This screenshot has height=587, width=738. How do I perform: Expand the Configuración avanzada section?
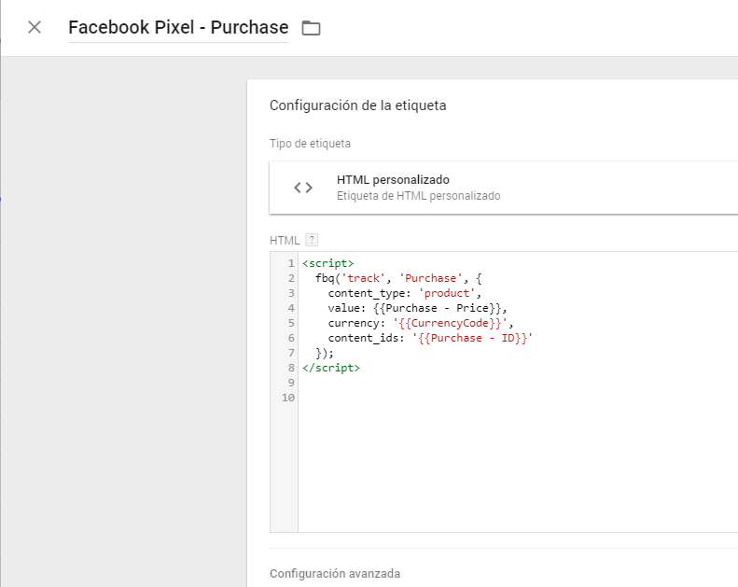335,573
